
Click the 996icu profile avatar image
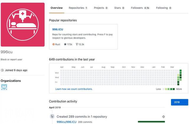pos(23,24)
